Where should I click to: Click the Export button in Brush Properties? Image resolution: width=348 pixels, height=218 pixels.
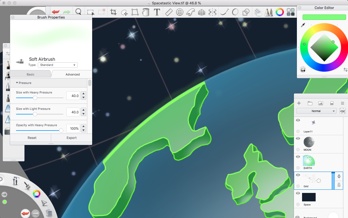pos(72,138)
